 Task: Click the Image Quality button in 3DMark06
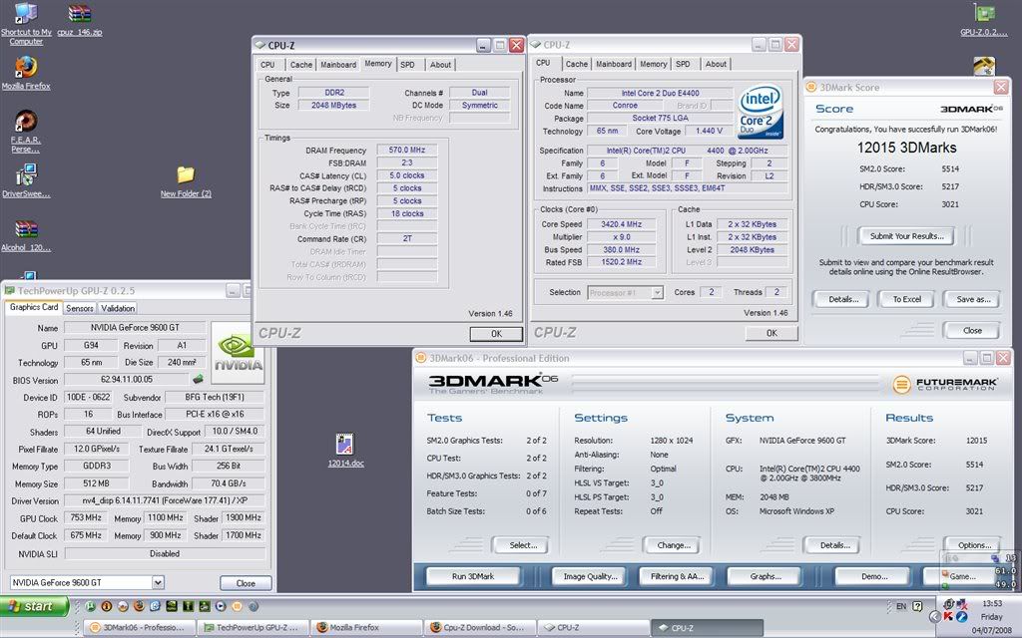pyautogui.click(x=589, y=576)
